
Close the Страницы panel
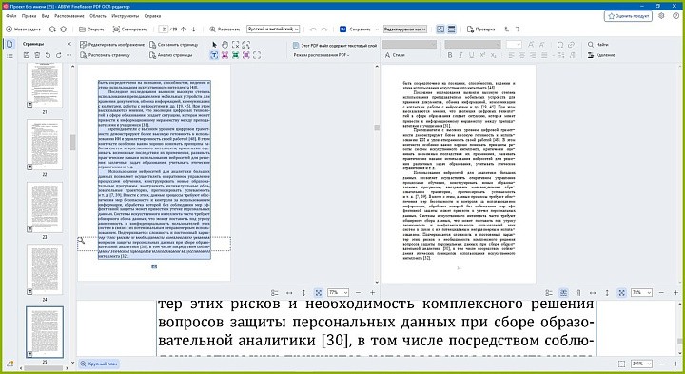point(69,44)
